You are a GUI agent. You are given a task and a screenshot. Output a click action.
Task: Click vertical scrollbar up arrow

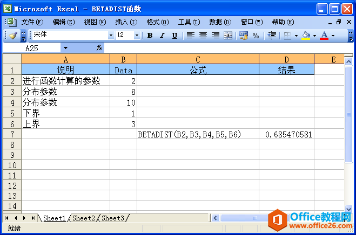pyautogui.click(x=348, y=61)
